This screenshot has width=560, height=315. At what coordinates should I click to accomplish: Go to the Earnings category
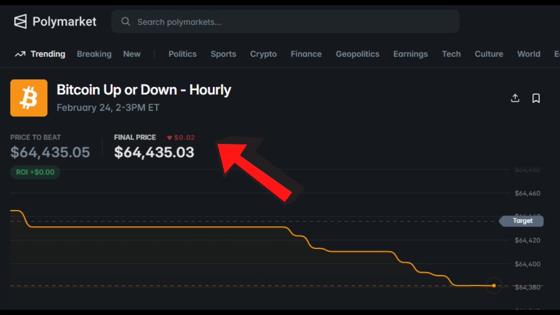coord(410,54)
